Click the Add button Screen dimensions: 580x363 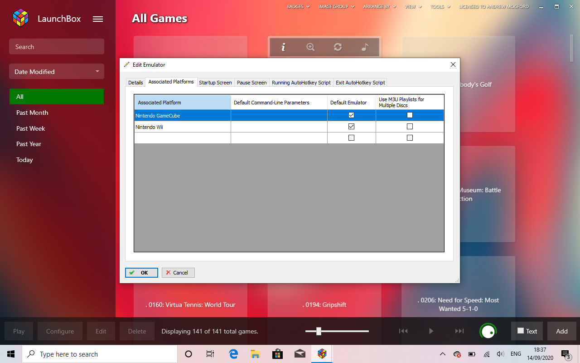point(562,331)
